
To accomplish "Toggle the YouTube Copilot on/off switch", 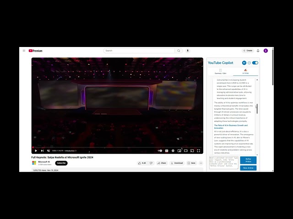I will click(x=255, y=63).
